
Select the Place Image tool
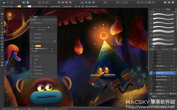pos(2,38)
